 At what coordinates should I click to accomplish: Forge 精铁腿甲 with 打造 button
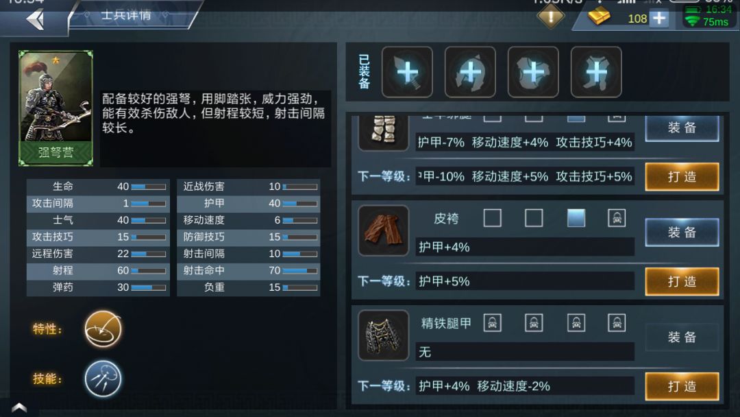tap(682, 386)
